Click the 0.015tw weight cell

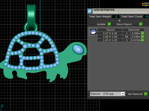136,40
